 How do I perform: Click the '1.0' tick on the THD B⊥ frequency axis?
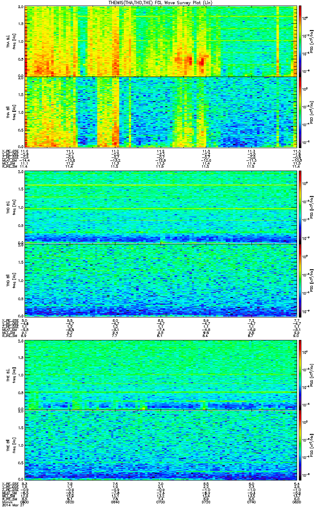coord(21,208)
